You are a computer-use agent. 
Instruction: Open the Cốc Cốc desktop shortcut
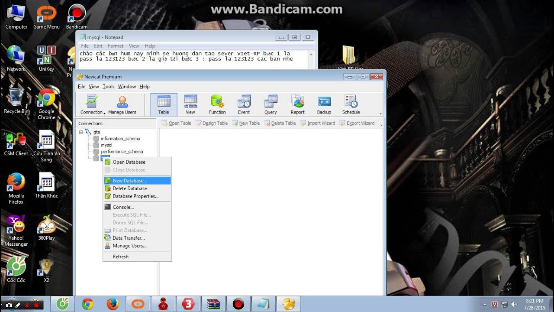click(x=16, y=270)
